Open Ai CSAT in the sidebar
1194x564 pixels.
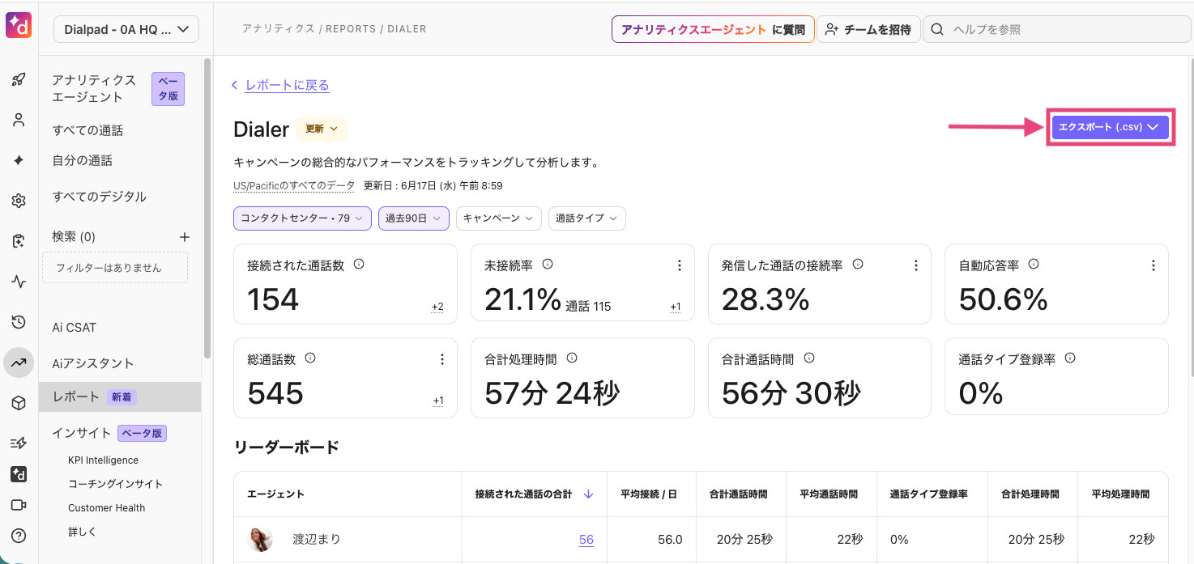pyautogui.click(x=74, y=328)
